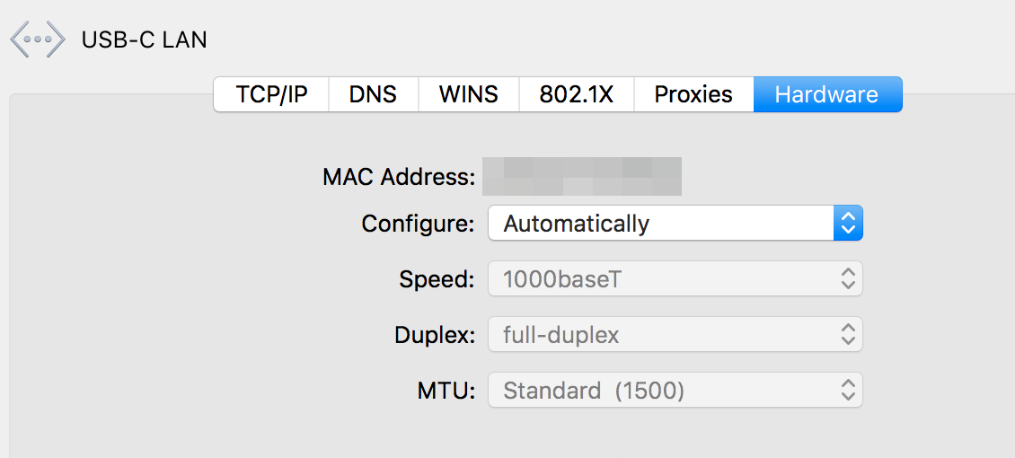Click the Configure label text
The height and width of the screenshot is (458, 1015).
point(419,224)
